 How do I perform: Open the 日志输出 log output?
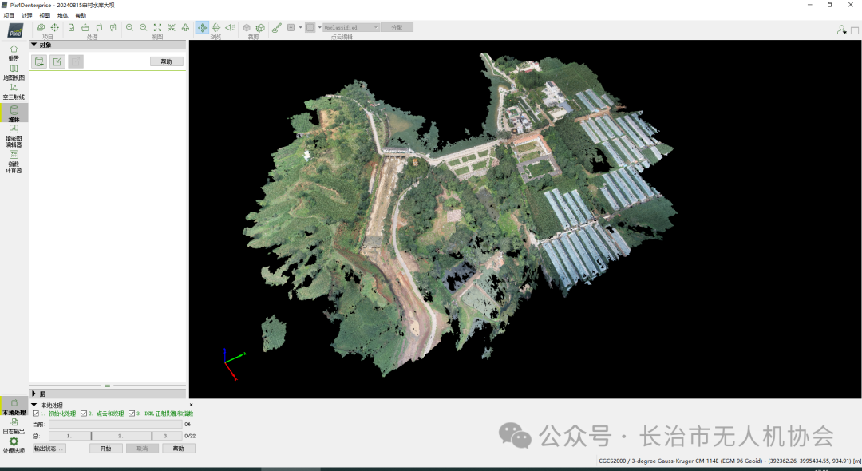point(14,426)
